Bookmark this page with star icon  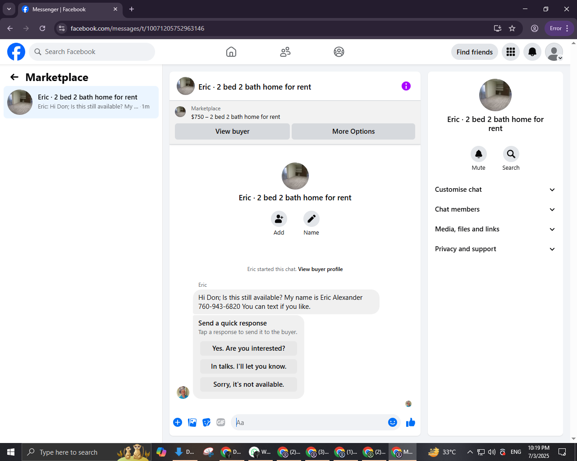pyautogui.click(x=512, y=28)
